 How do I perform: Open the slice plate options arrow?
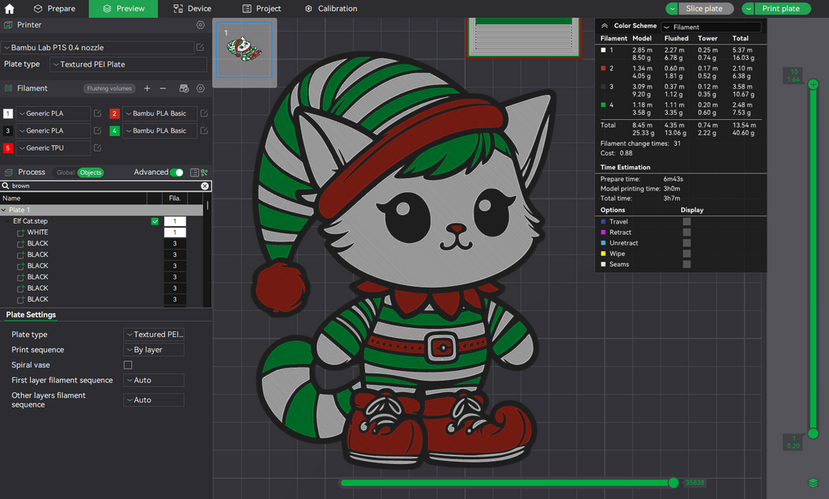pyautogui.click(x=672, y=8)
